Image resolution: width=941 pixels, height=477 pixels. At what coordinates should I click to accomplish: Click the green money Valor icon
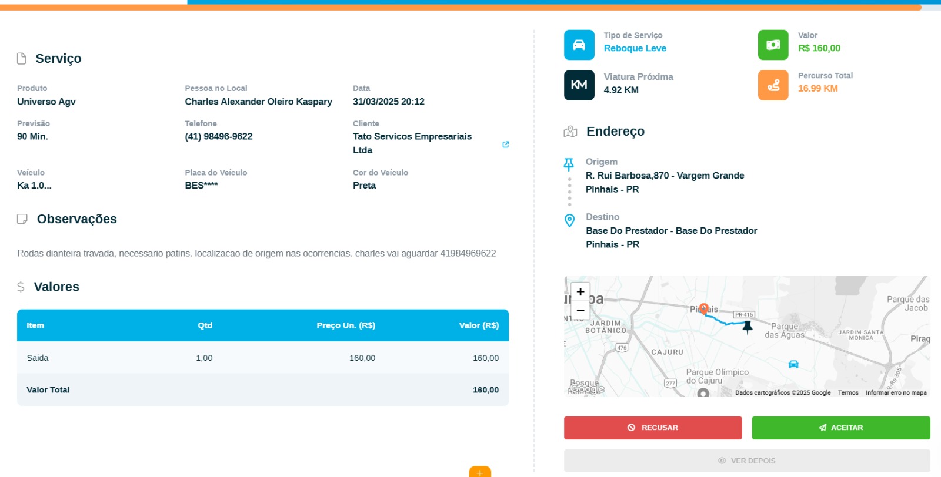[x=773, y=45]
